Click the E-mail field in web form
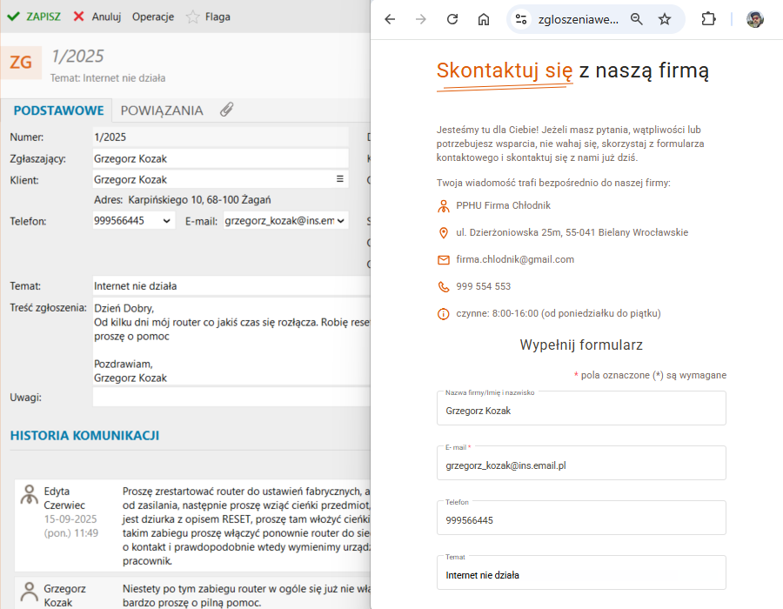 (x=581, y=465)
